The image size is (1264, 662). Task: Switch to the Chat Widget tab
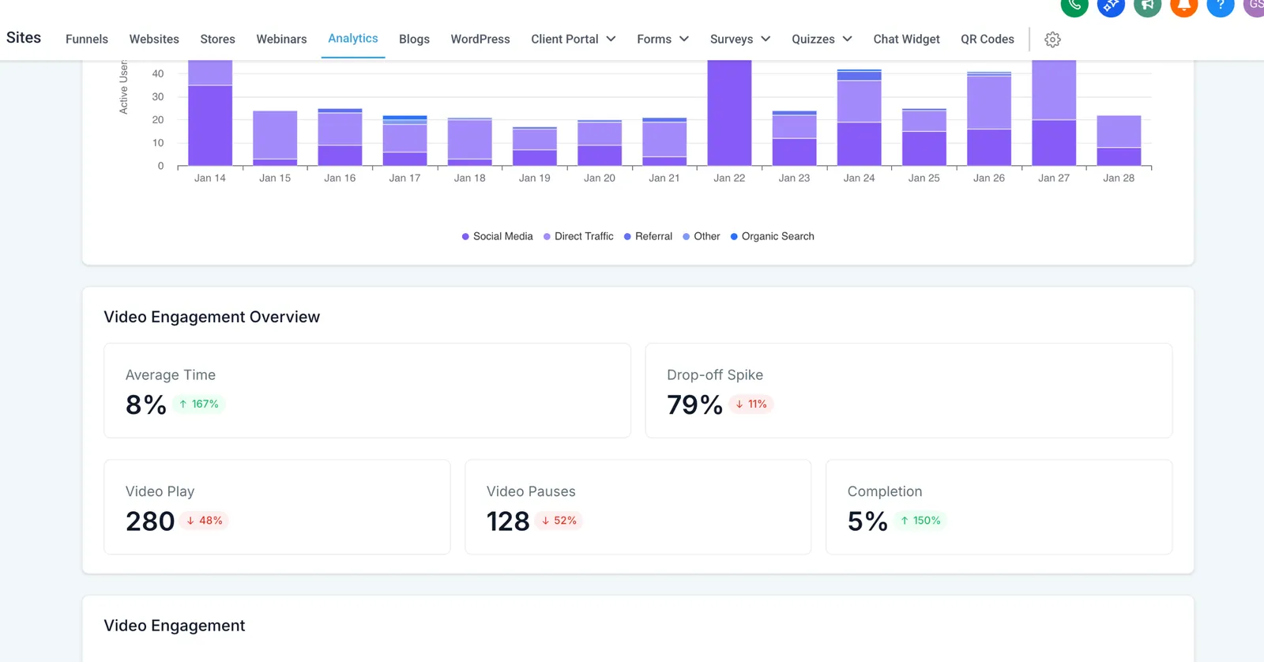906,39
